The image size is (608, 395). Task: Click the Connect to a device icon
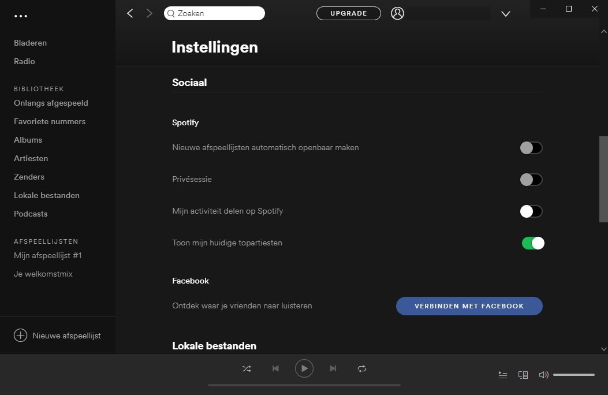tap(523, 374)
